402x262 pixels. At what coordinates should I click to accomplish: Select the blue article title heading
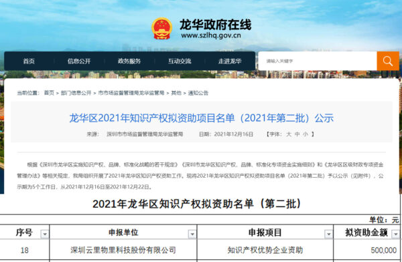pos(202,118)
